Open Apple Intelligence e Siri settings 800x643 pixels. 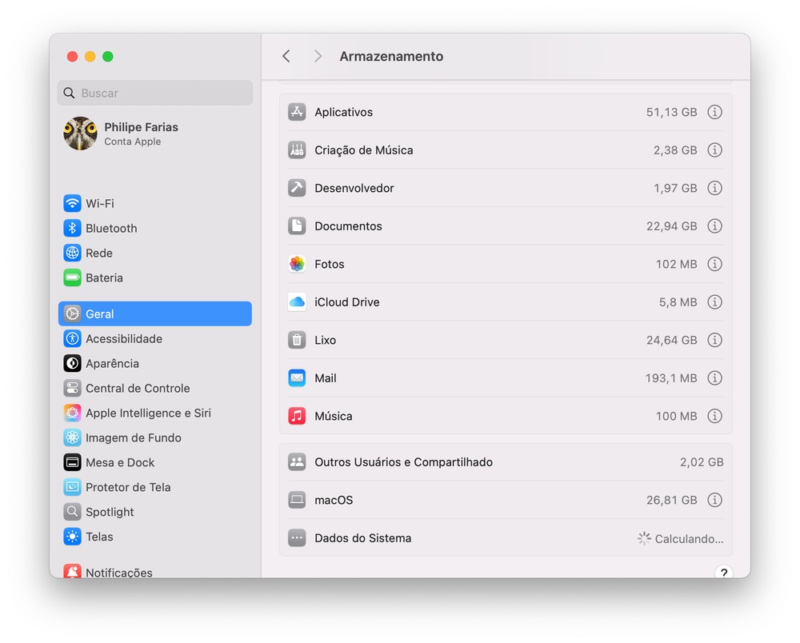pyautogui.click(x=148, y=413)
